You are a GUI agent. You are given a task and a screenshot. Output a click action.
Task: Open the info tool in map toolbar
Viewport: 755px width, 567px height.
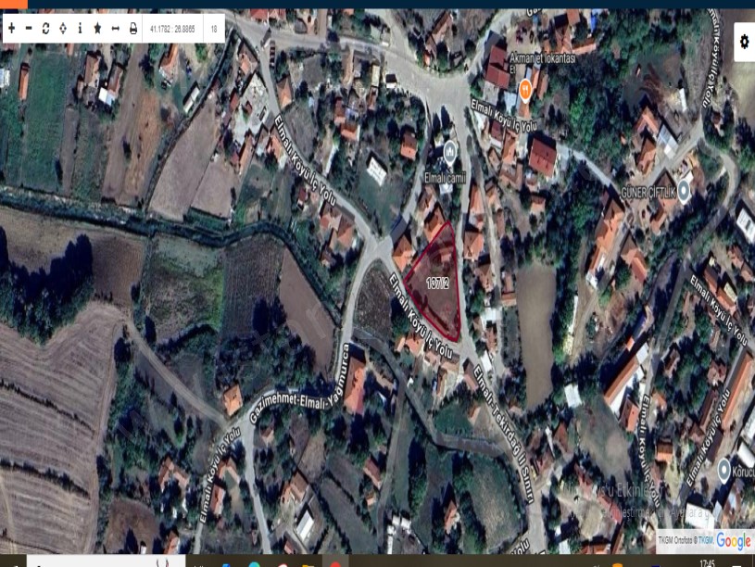coord(80,29)
